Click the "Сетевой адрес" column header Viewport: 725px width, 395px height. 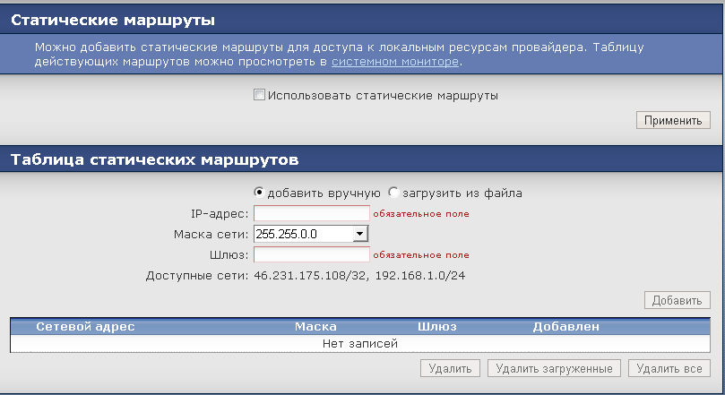[85, 327]
